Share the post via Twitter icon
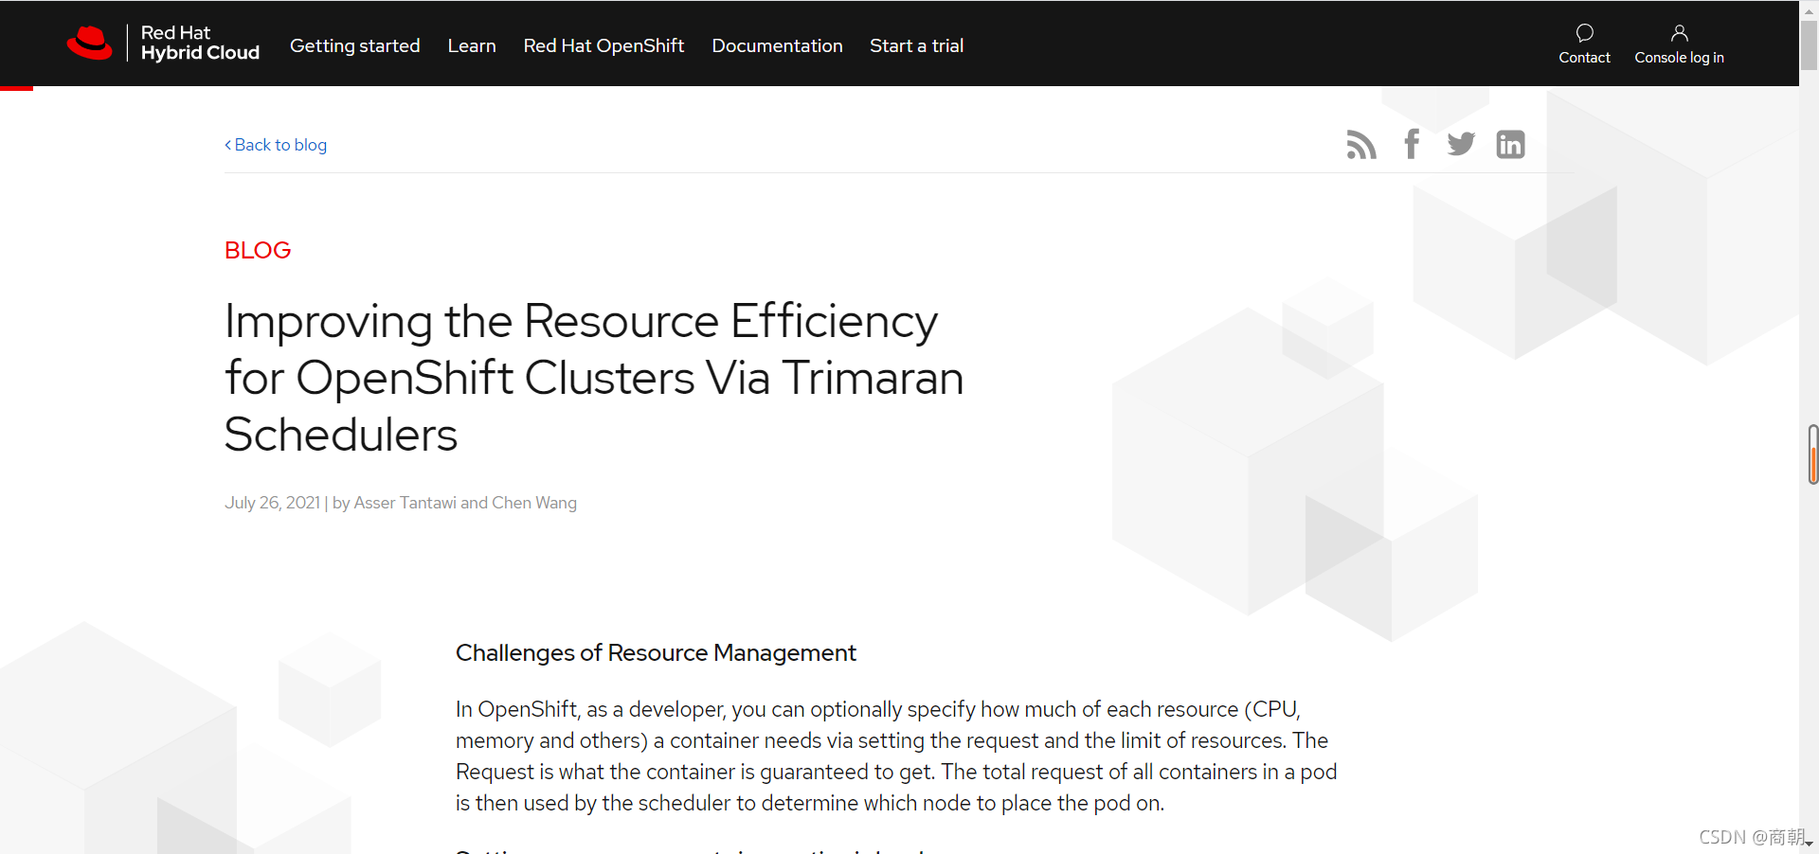The height and width of the screenshot is (854, 1819). click(x=1461, y=144)
